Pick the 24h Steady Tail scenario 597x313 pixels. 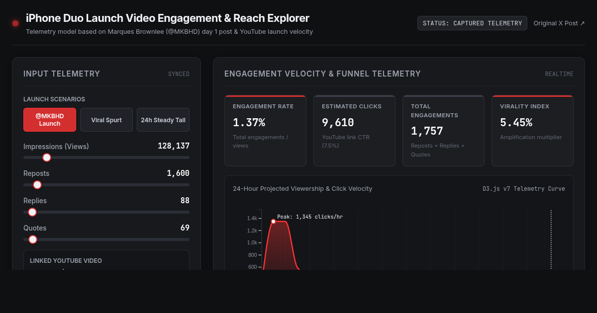click(163, 120)
